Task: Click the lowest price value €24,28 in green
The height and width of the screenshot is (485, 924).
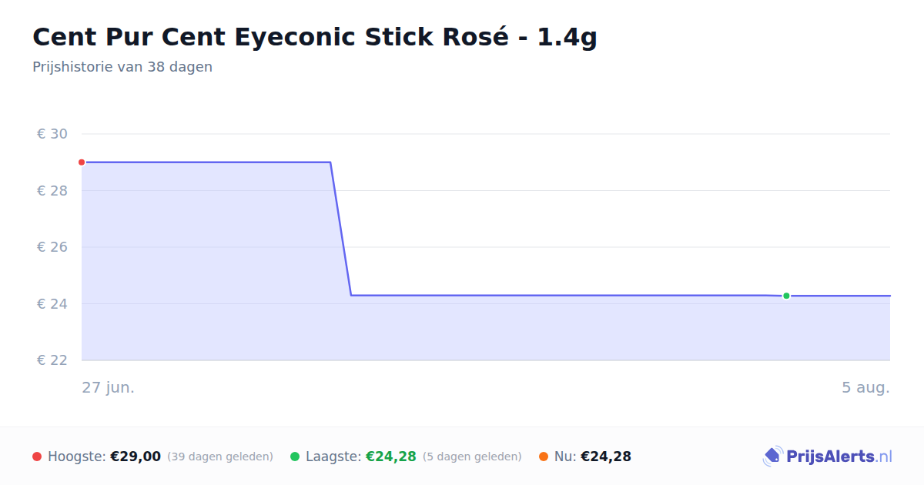Action: pos(391,457)
